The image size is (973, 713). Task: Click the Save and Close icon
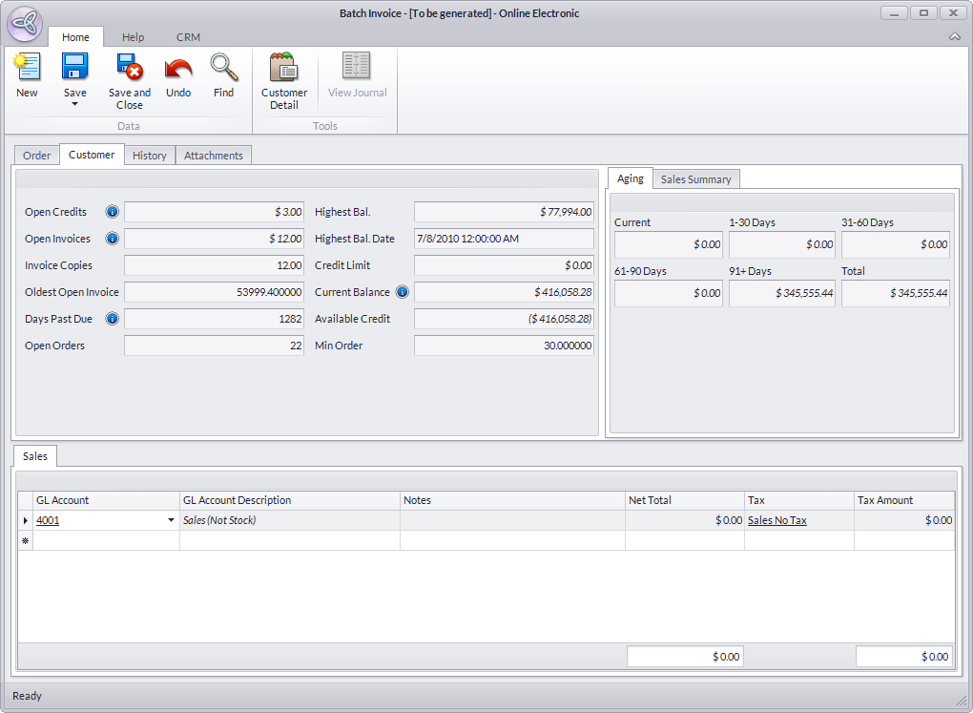point(129,68)
